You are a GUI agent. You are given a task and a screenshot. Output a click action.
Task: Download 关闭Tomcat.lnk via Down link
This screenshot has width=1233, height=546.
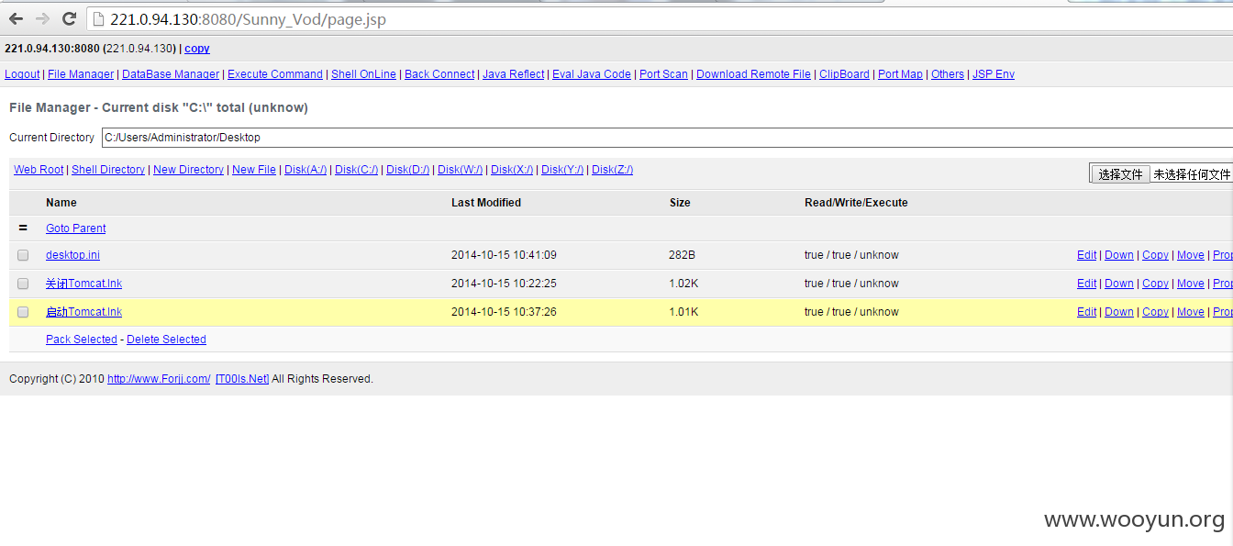pos(1119,284)
